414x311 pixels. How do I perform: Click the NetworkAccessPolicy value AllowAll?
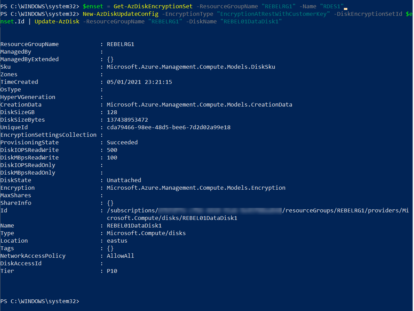pos(121,256)
